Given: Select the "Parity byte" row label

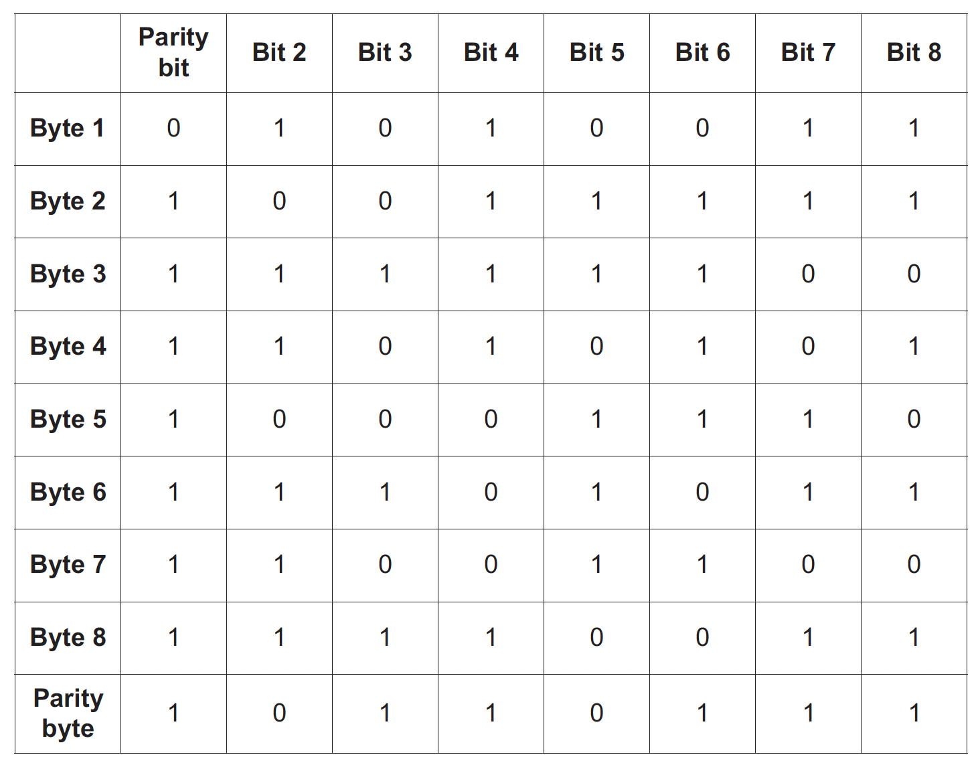Looking at the screenshot, I should point(68,713).
